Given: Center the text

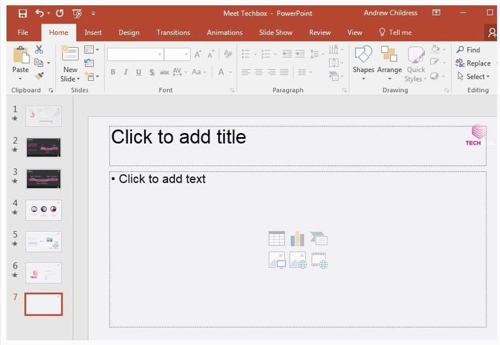Looking at the screenshot, I should click(259, 73).
